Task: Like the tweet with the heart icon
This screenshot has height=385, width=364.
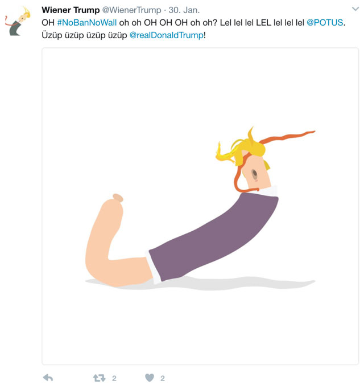Action: tap(150, 378)
